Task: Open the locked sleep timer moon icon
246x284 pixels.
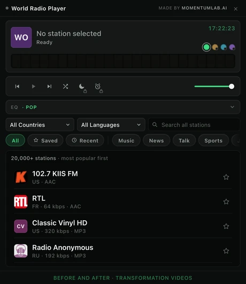Action: [x=82, y=87]
